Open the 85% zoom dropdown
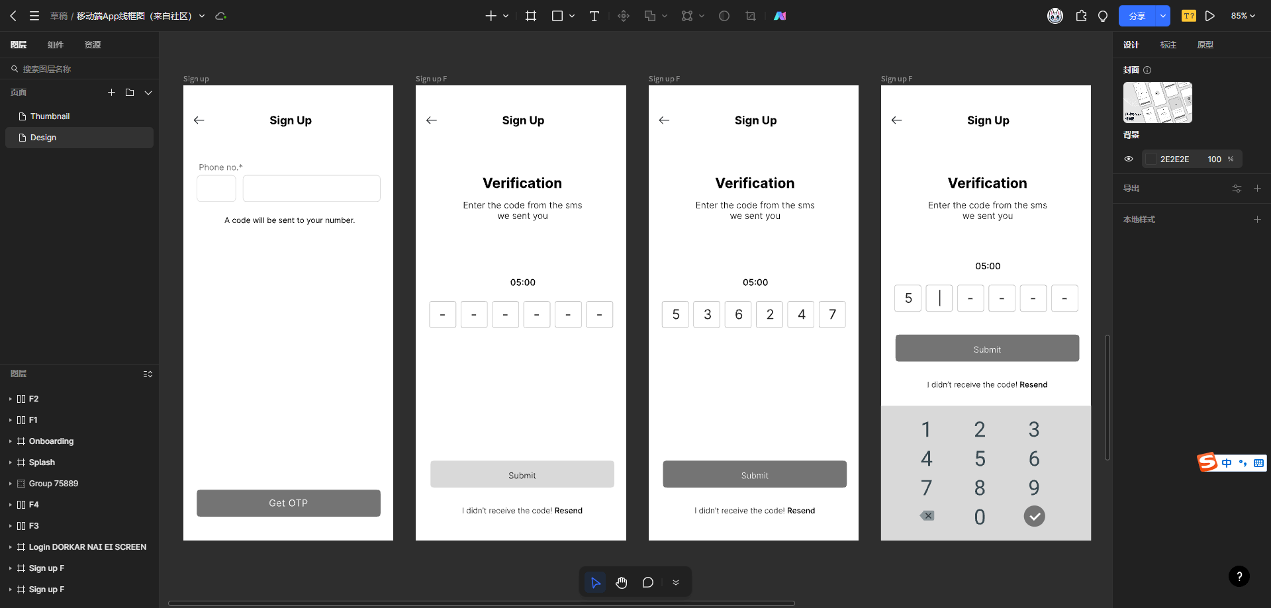The width and height of the screenshot is (1271, 608). tap(1243, 16)
